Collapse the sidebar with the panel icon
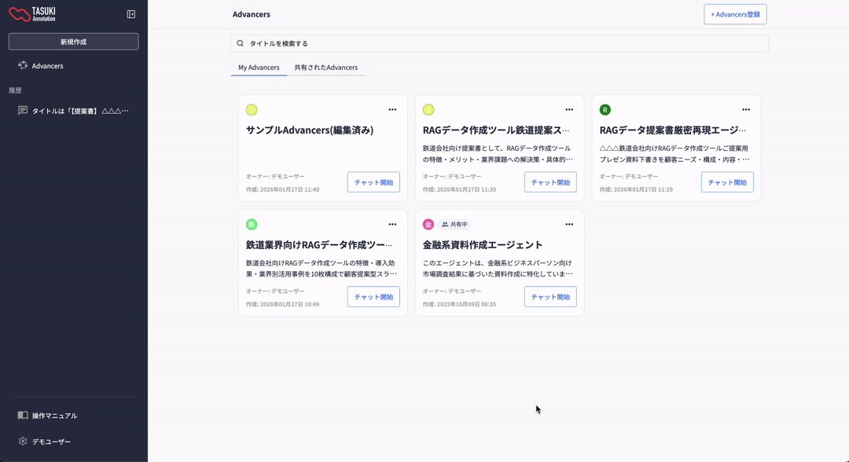Screen dimensions: 849x462 click(131, 14)
